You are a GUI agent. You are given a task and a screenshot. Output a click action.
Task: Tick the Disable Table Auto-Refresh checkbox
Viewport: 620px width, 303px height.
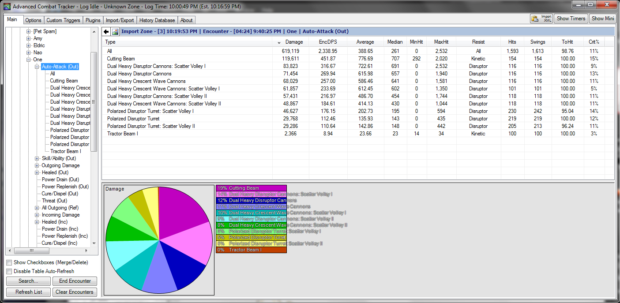pyautogui.click(x=9, y=271)
